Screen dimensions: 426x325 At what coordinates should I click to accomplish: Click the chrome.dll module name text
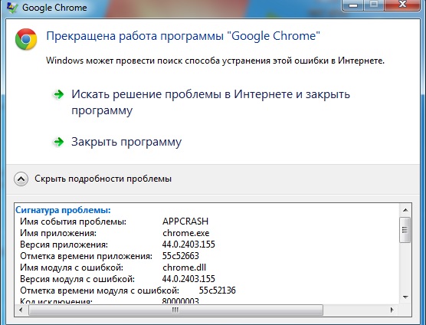[184, 268]
